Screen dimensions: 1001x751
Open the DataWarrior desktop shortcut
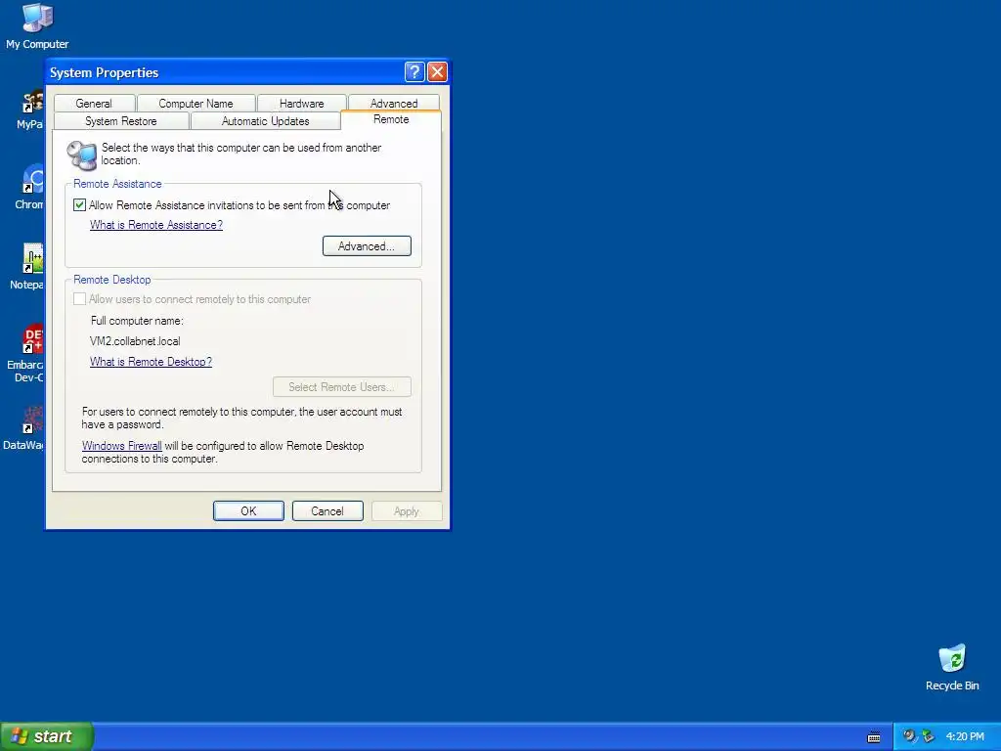point(25,428)
